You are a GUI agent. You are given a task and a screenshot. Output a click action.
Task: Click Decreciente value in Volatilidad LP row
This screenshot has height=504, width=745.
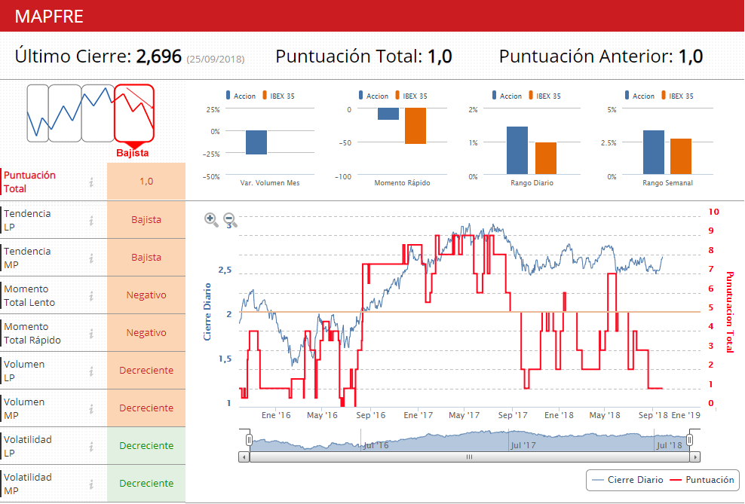146,446
